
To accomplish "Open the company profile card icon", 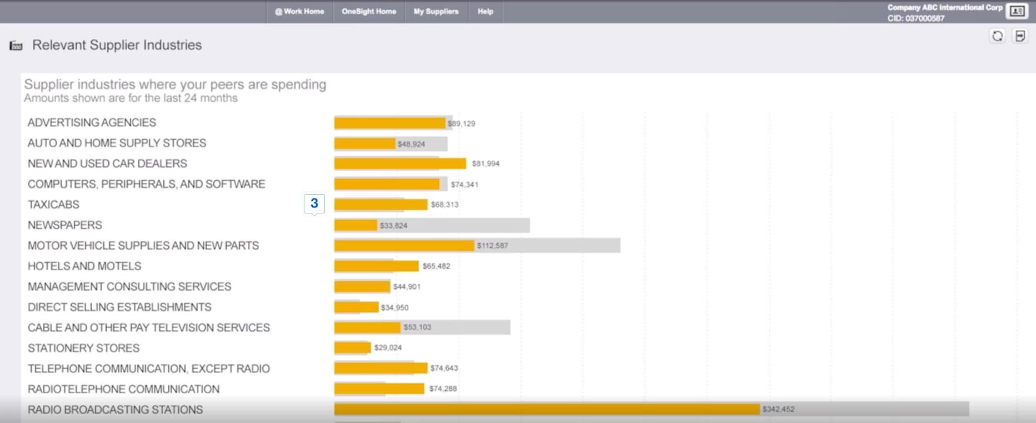I will [1017, 11].
